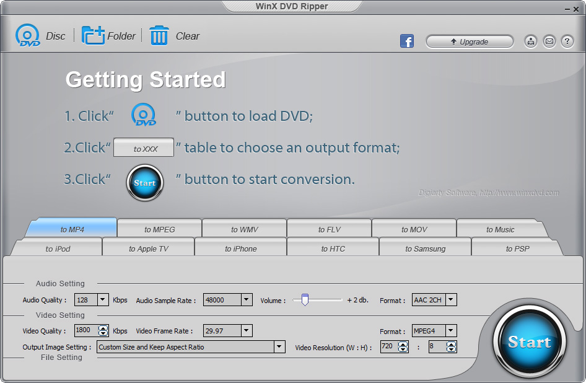Screen dimensions: 586x383
Task: Click the Video Resolution width field
Action: click(387, 347)
